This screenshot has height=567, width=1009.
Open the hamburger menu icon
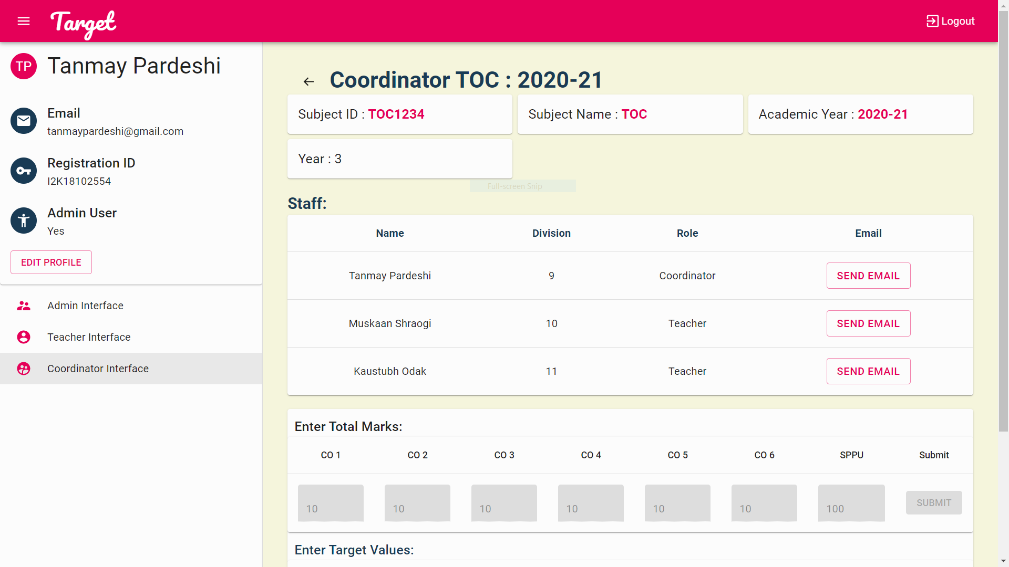point(24,21)
